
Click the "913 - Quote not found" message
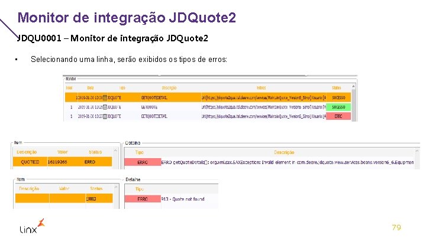[183, 199]
